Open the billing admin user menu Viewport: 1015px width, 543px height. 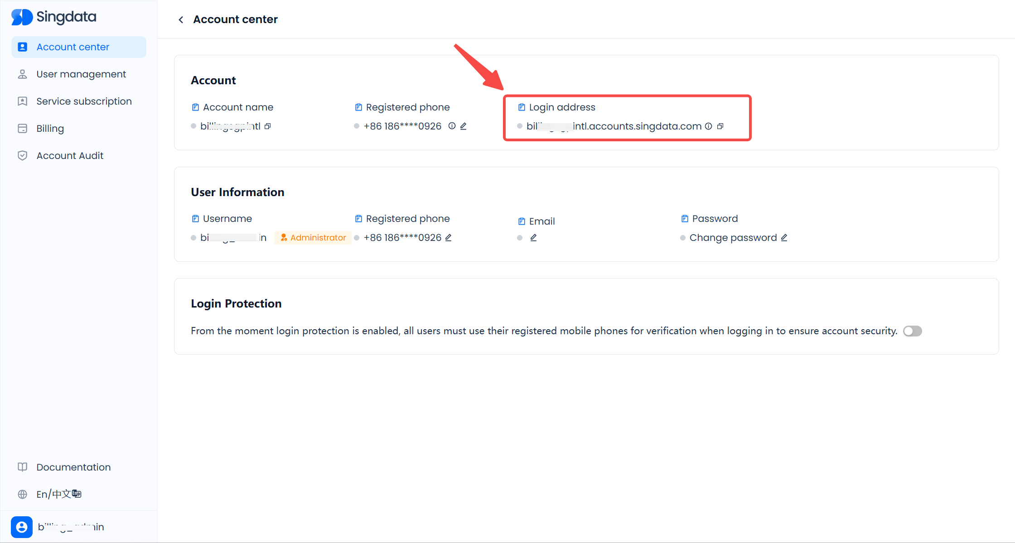tap(59, 527)
